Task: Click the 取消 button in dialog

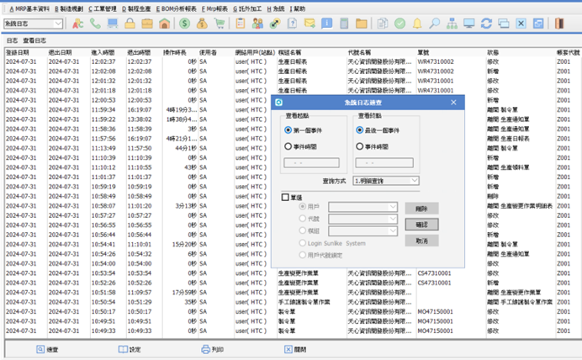Action: pyautogui.click(x=421, y=241)
